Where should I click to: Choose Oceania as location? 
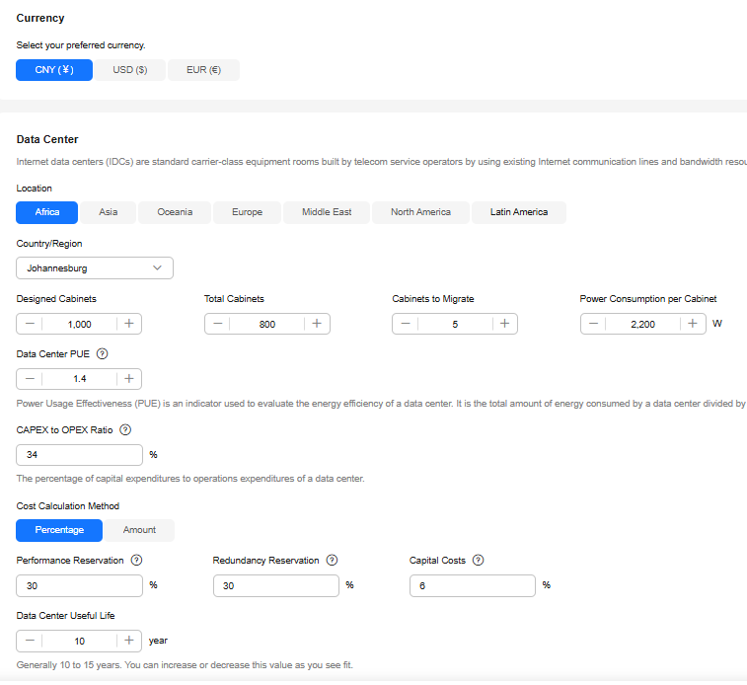[175, 212]
